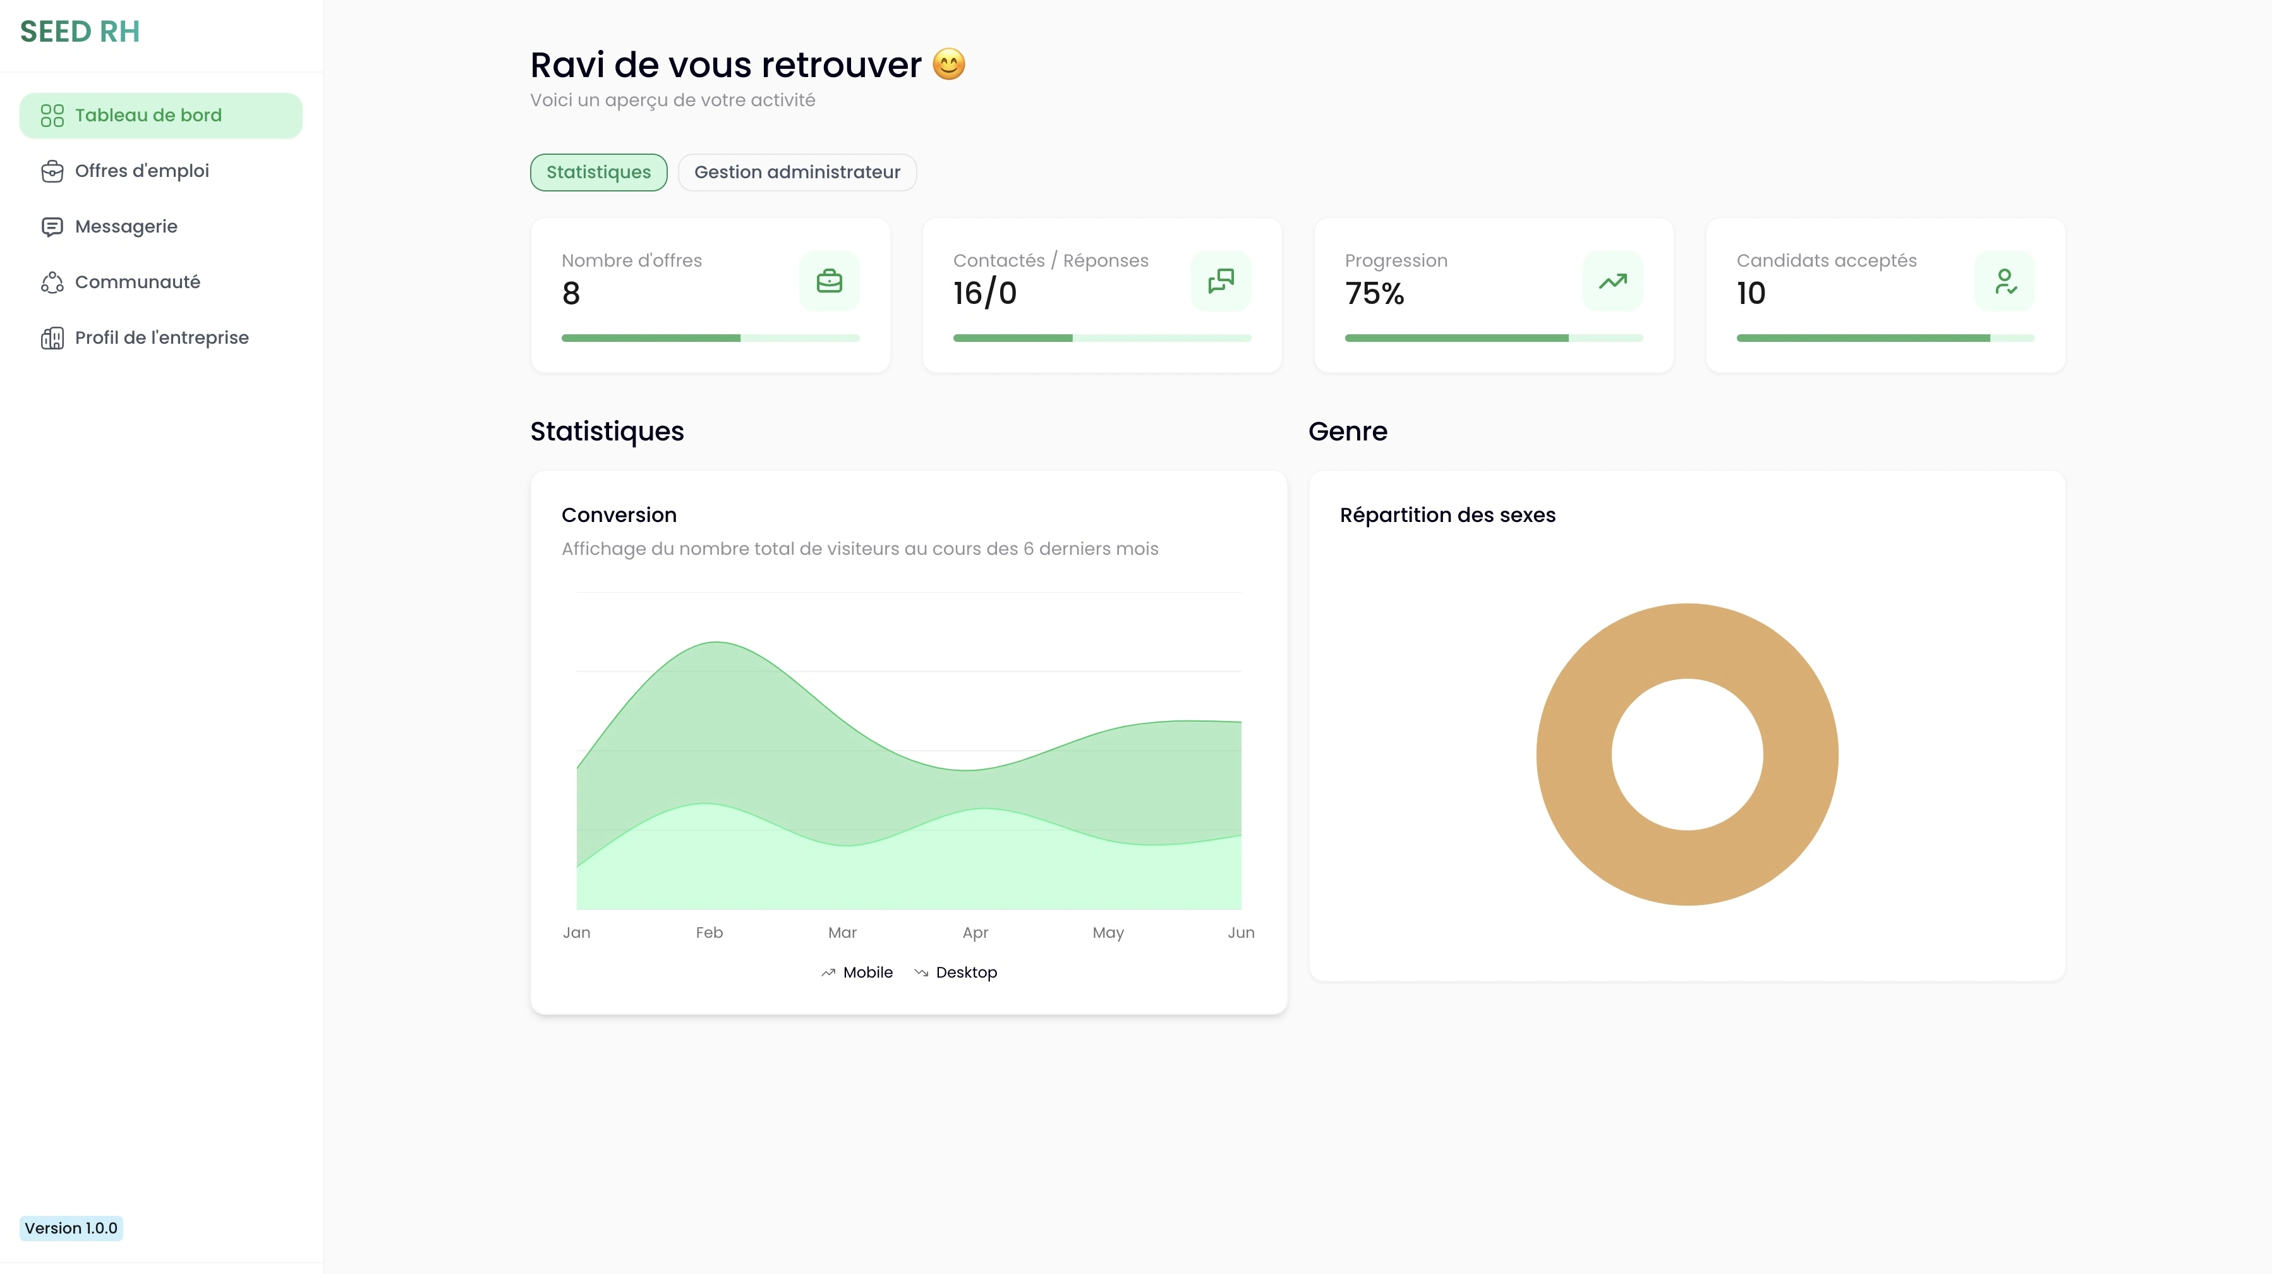Click the briefcase icon beside Offres d'emploi
The image size is (2272, 1274).
[x=52, y=171]
